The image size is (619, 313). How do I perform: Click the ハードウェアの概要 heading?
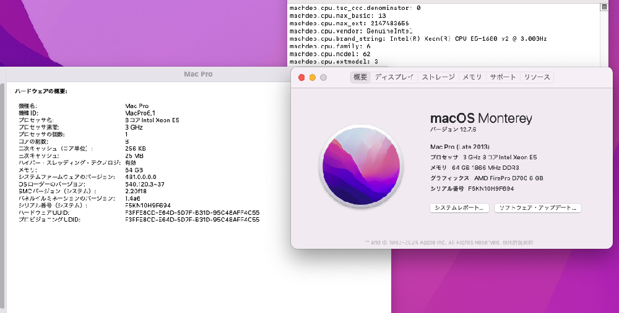pyautogui.click(x=41, y=91)
